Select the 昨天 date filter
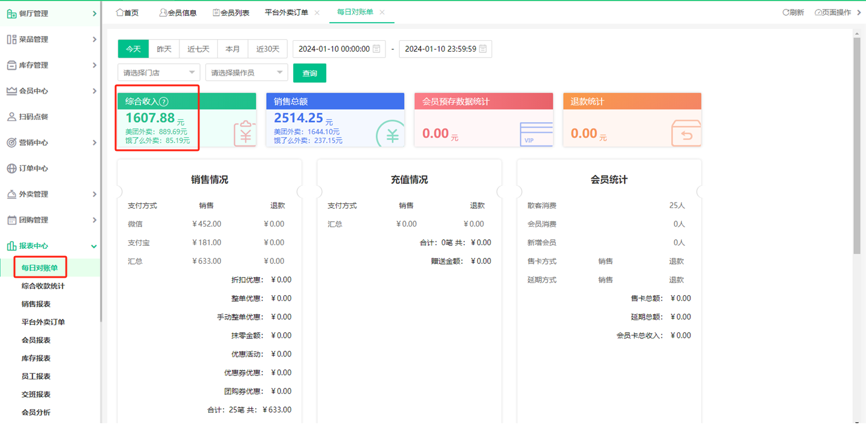 tap(164, 49)
